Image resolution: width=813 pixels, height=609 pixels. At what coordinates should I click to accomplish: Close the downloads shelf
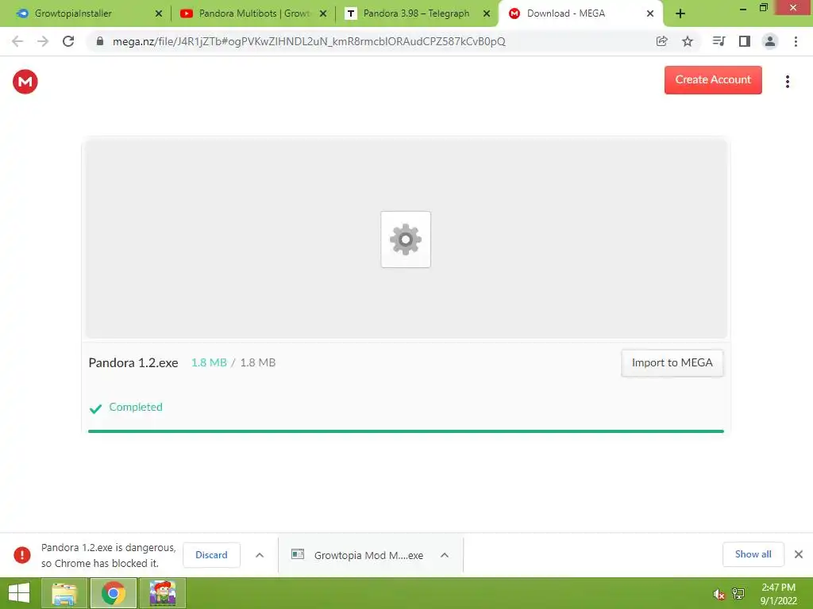[799, 554]
